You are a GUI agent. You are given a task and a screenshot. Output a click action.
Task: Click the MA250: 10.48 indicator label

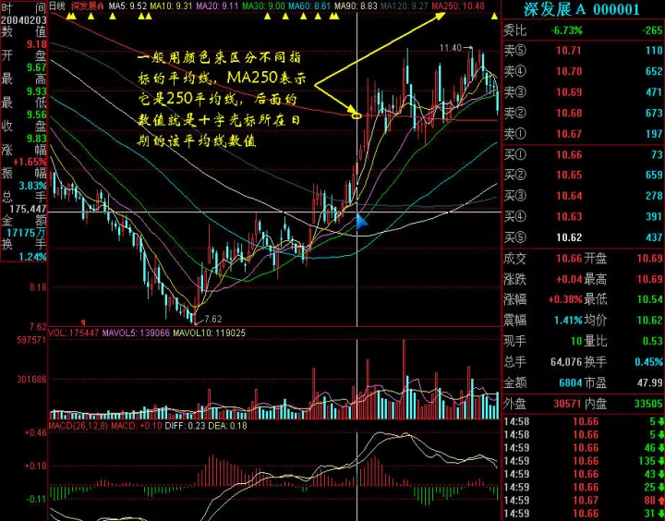pyautogui.click(x=458, y=6)
